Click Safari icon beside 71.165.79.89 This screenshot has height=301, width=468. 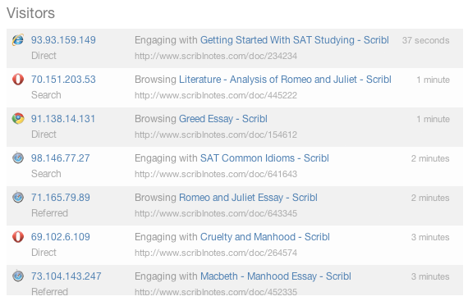[18, 197]
